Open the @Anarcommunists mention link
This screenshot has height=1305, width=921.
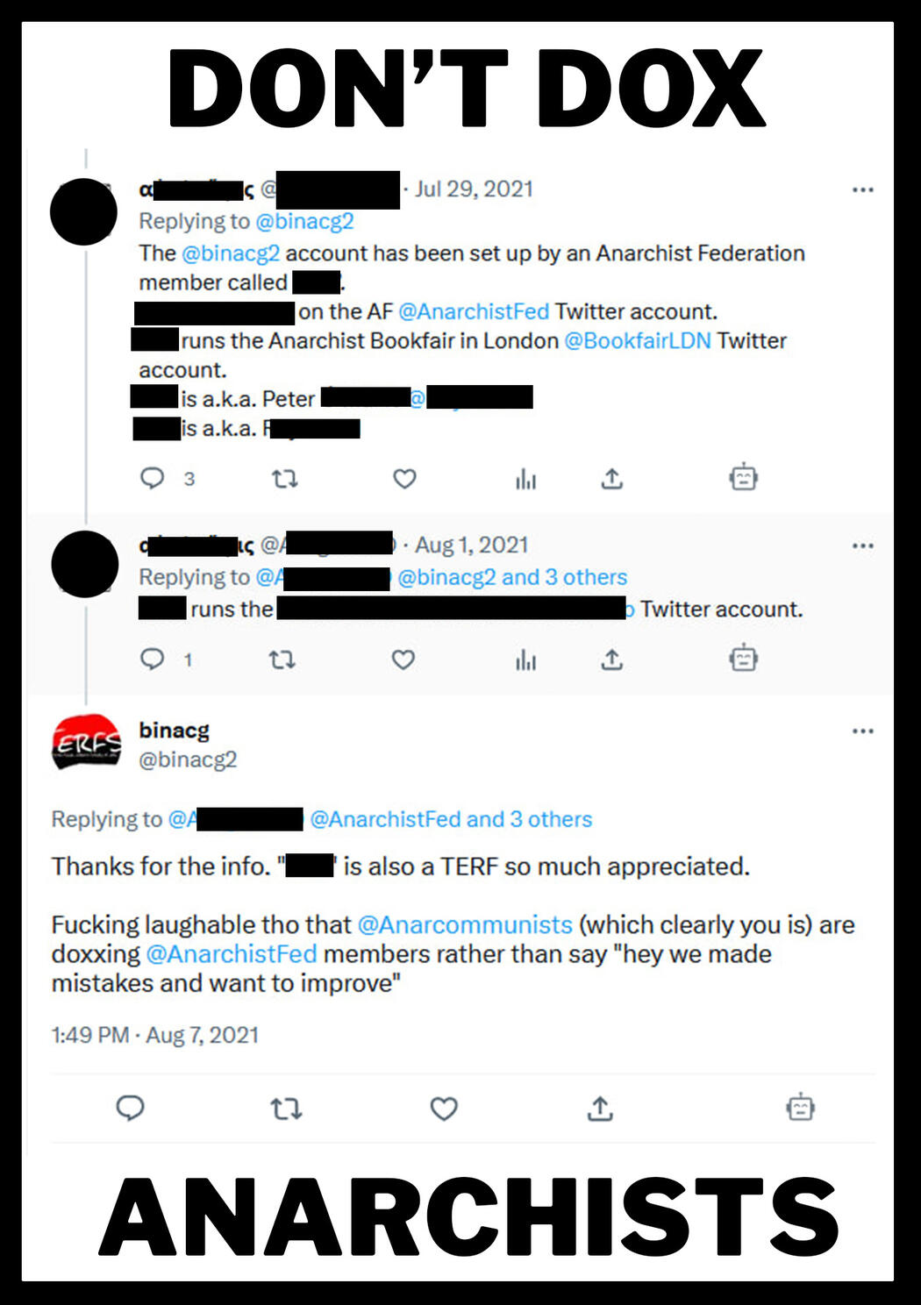[x=465, y=924]
